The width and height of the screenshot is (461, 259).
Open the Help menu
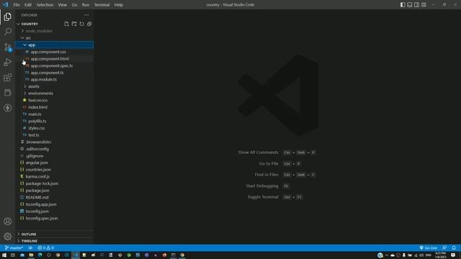coord(118,5)
